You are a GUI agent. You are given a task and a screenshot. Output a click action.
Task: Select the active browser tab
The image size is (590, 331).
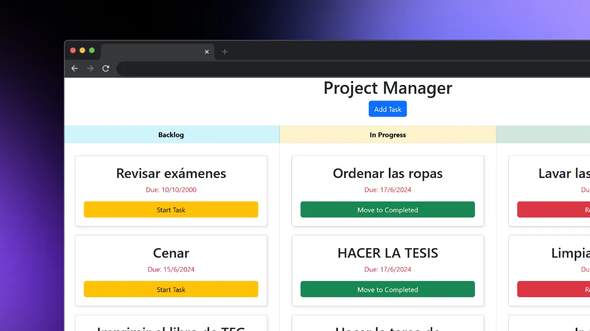pos(152,51)
